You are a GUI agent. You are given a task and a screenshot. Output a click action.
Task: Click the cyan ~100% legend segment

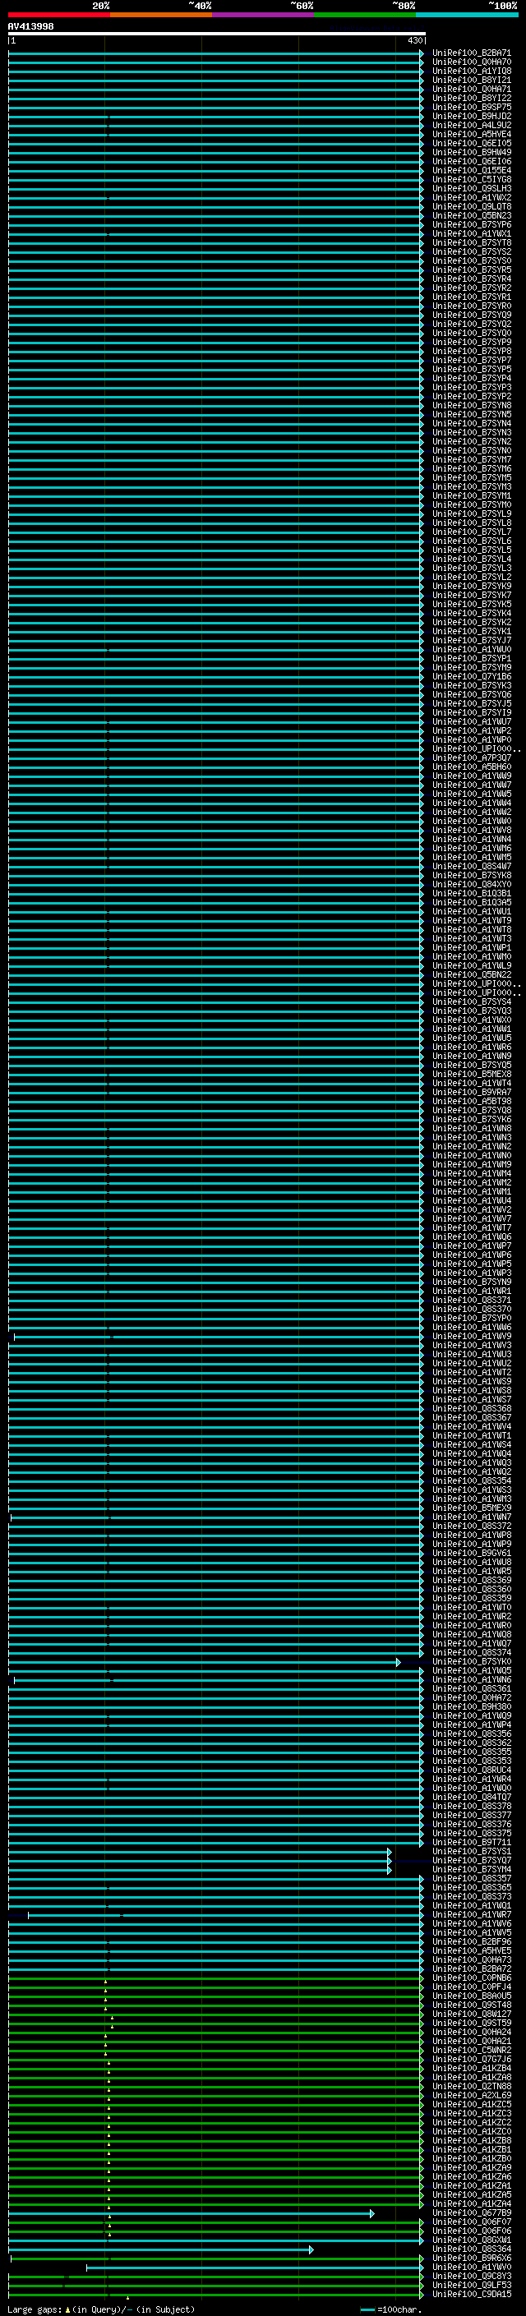click(x=467, y=16)
